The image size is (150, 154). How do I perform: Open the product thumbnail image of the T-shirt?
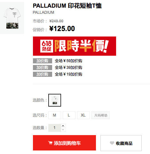(x=12, y=18)
